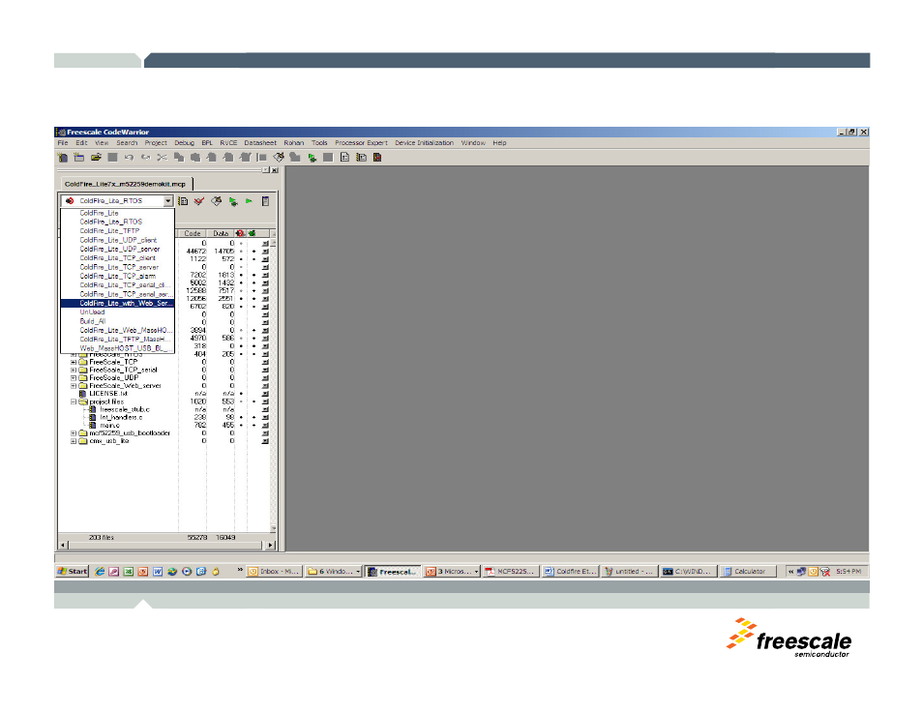The image size is (923, 713).
Task: Click the Synchronize Modification Dates checkmark icon
Action: click(x=199, y=201)
